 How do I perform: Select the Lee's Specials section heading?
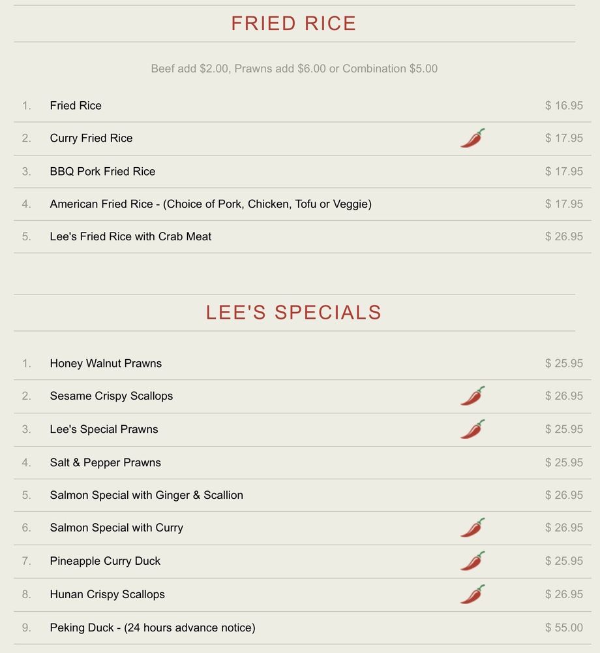[293, 312]
